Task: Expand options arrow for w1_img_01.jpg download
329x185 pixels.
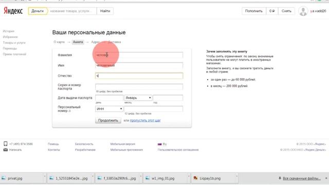Action: 189,176
